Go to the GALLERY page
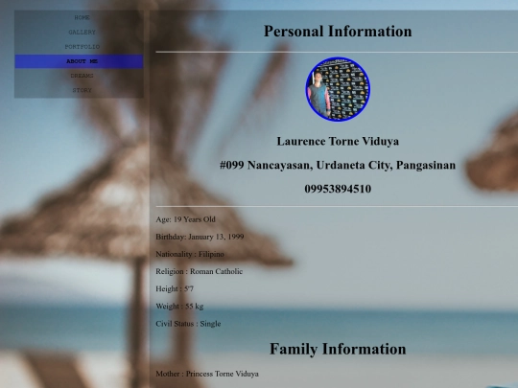518x388 pixels. pos(82,33)
